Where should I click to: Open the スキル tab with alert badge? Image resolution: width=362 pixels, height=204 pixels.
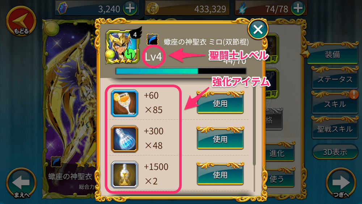point(335,103)
